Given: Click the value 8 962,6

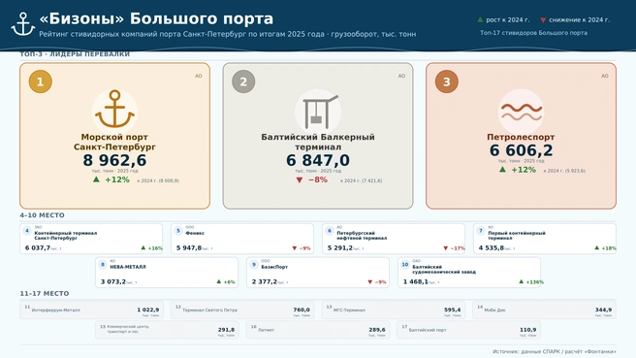Looking at the screenshot, I should (114, 160).
